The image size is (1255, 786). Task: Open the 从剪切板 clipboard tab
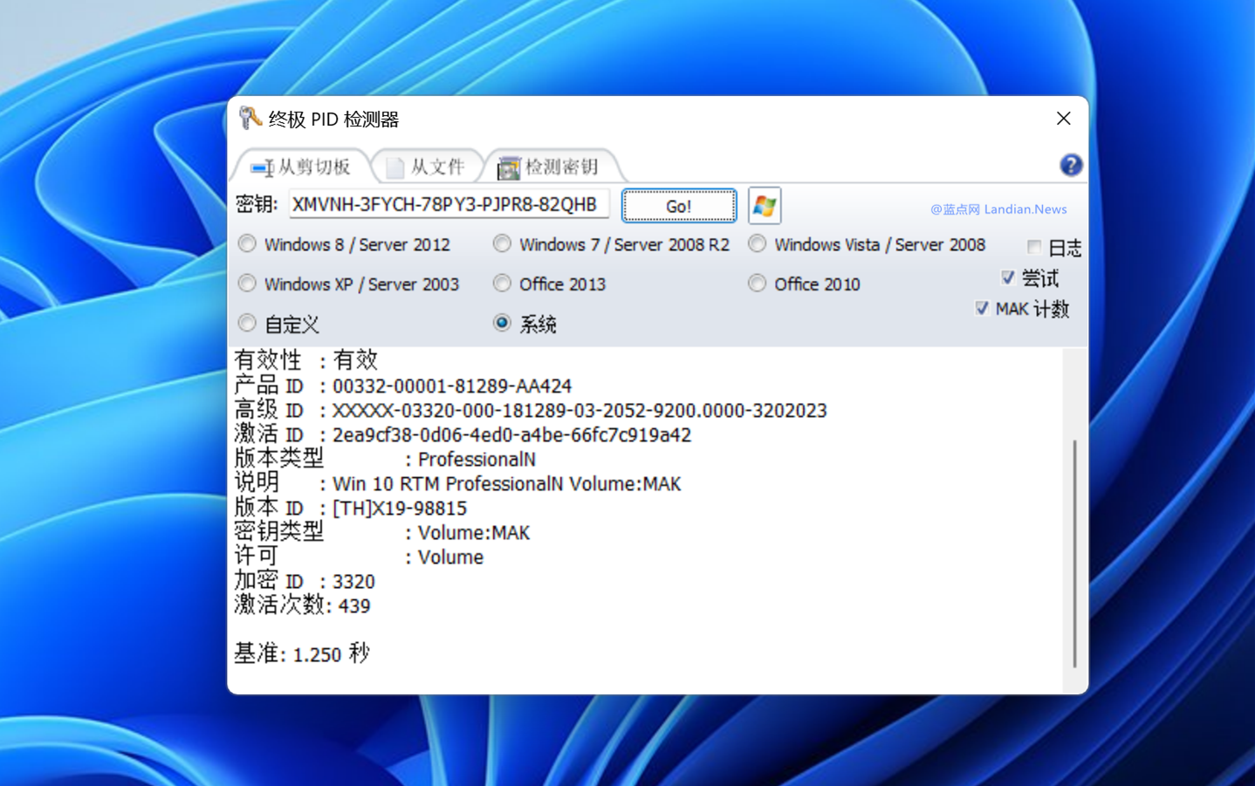click(301, 167)
